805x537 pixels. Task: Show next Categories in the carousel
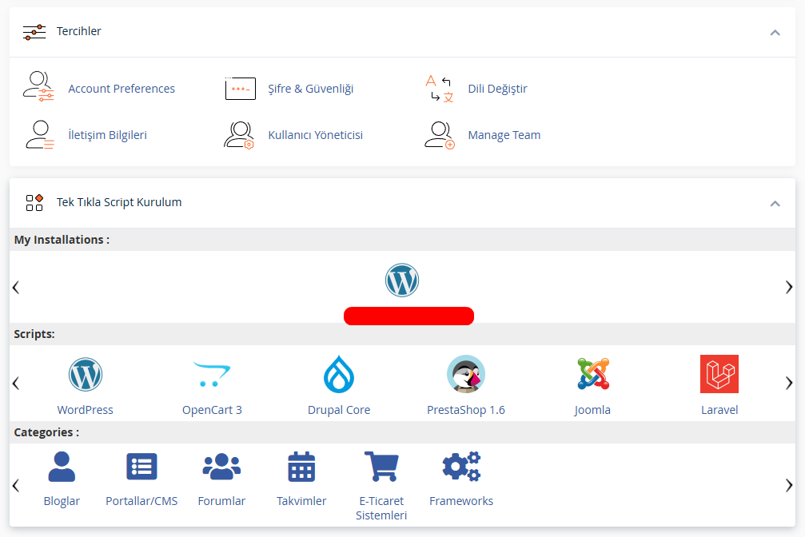(789, 485)
